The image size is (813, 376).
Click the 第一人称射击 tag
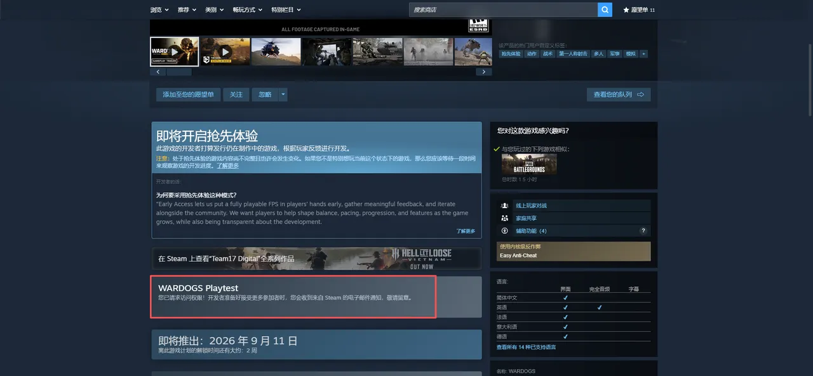point(574,54)
